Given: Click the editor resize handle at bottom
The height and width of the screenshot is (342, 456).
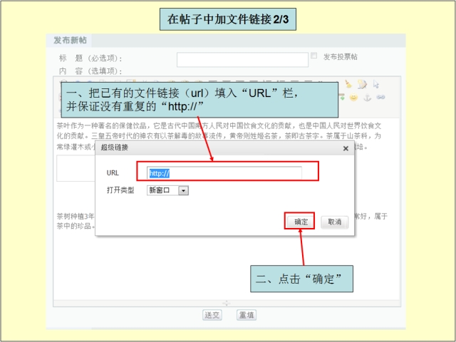Looking at the screenshot, I should pyautogui.click(x=227, y=304).
